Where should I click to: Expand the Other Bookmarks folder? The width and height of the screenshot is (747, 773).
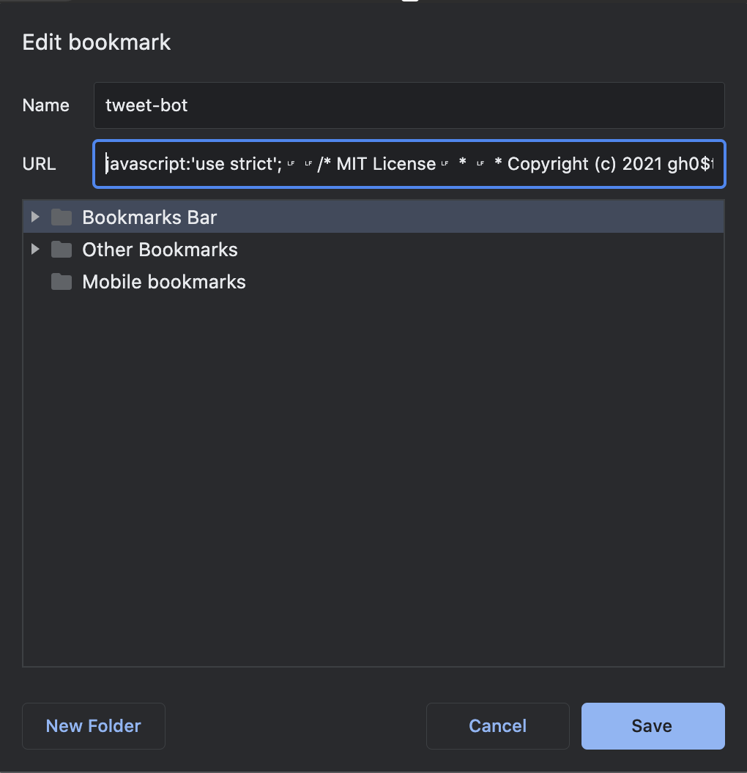click(35, 250)
